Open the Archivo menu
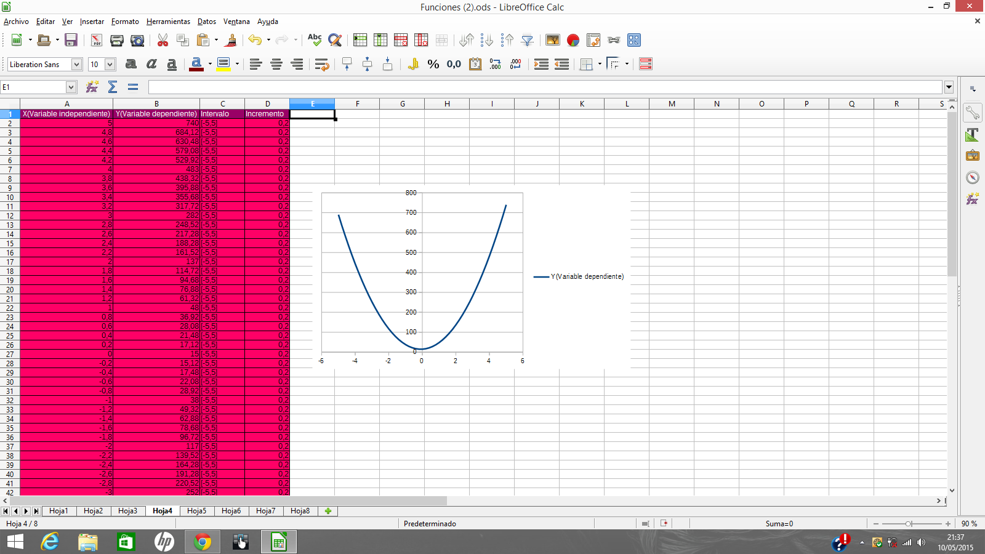985x554 pixels. pos(16,22)
